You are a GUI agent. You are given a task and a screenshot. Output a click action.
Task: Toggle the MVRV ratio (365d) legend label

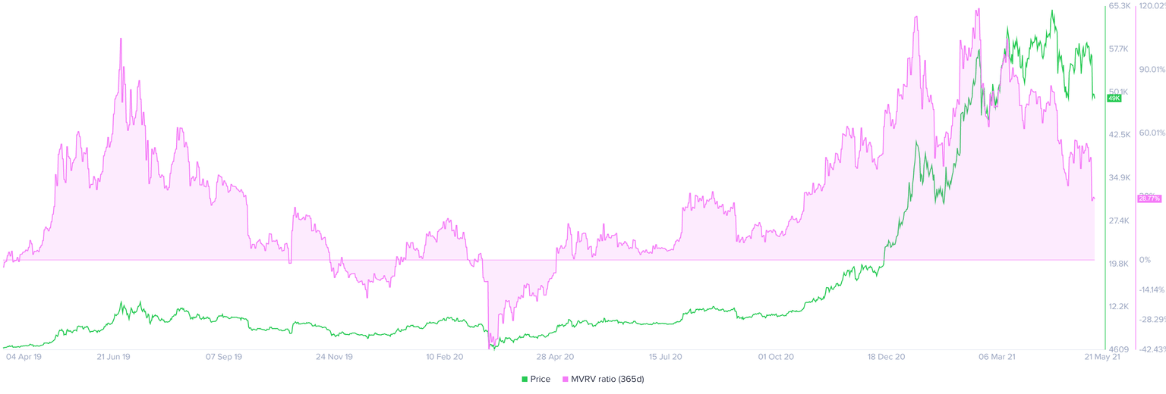(x=606, y=379)
